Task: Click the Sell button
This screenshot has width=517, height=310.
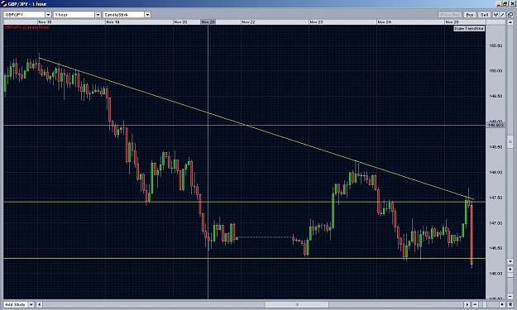Action: [484, 15]
